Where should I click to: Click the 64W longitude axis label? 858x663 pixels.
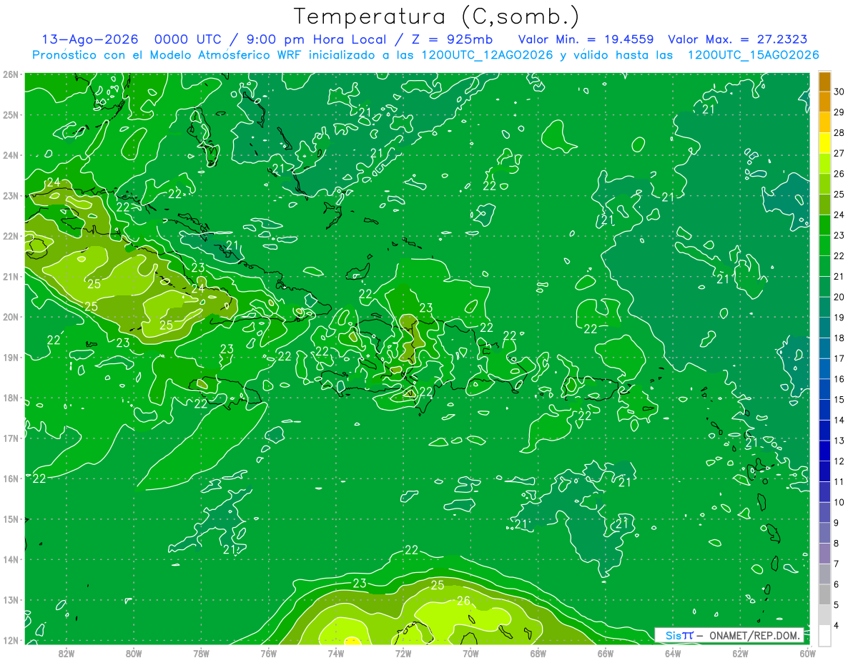(x=673, y=652)
